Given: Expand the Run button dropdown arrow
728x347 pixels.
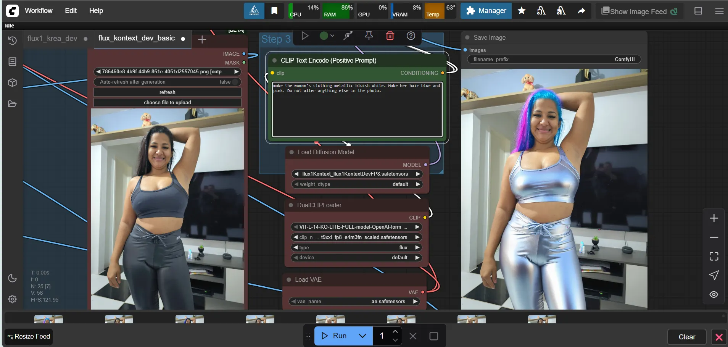Looking at the screenshot, I should (362, 336).
